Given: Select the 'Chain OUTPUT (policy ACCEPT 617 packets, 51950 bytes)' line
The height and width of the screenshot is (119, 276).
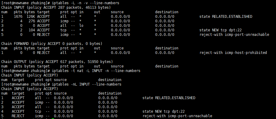Looking at the screenshot, I should [57, 62].
